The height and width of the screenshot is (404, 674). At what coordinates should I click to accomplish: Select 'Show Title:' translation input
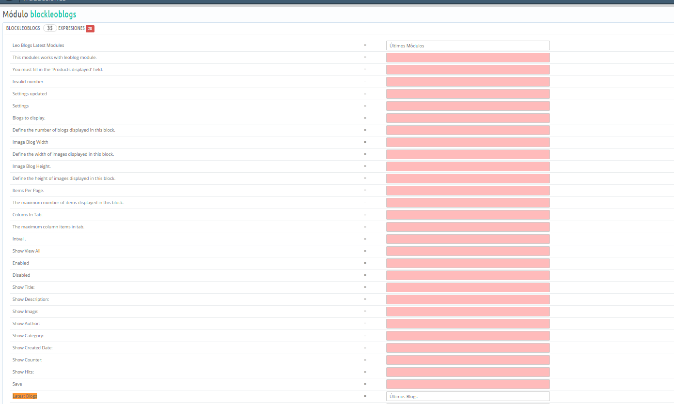click(x=468, y=287)
